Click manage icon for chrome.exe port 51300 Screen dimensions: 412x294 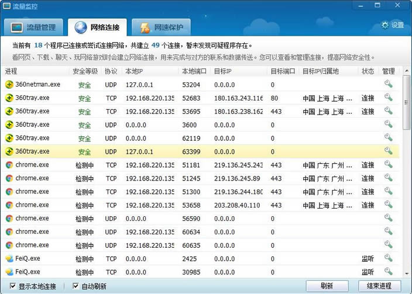coord(388,192)
